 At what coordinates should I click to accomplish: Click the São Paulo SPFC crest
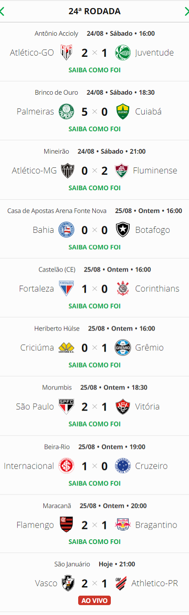coord(66,406)
